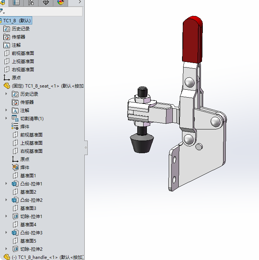Image resolution: width=259 pixels, height=260 pixels.
Task: Click the 焊件 weldment feature icon
Action: tap(15, 167)
